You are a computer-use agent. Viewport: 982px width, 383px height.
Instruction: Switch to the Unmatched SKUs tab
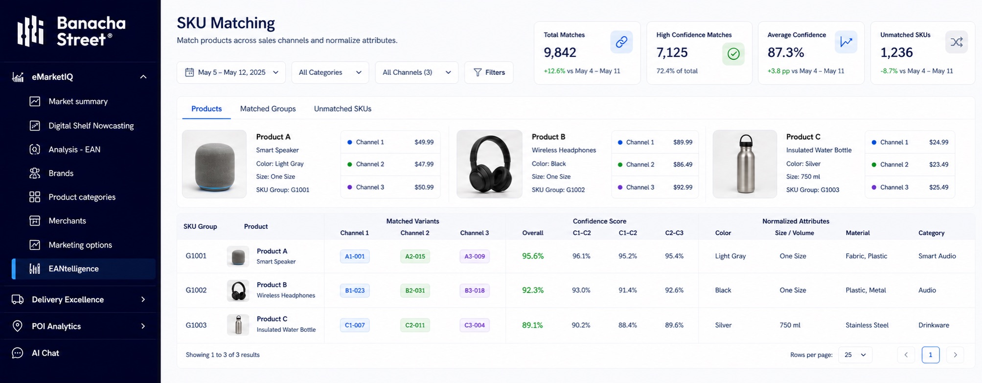[343, 109]
